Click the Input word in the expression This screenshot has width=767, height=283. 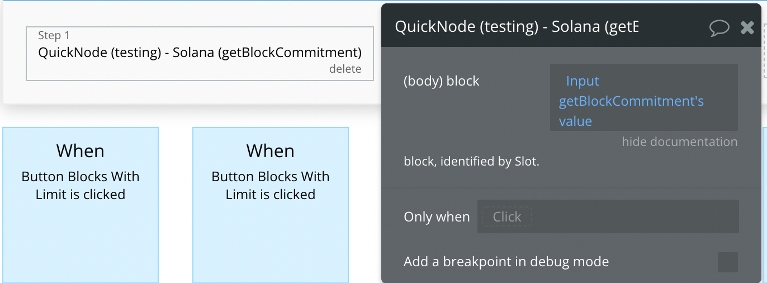tap(582, 81)
